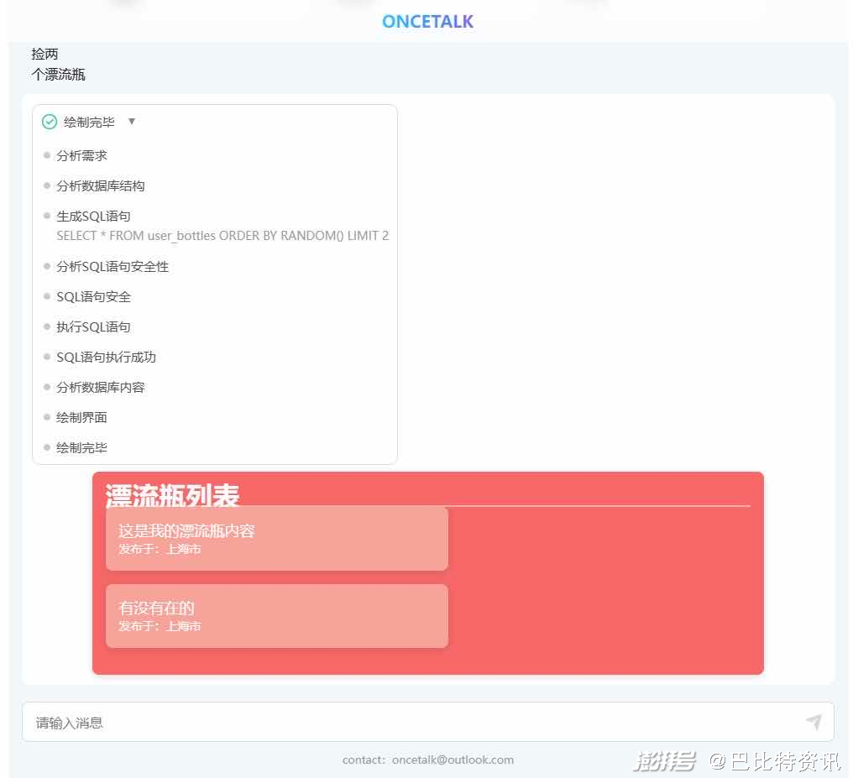The image size is (853, 778).
Task: Click the bullet dot beside 执行SQL语句
Action: [x=47, y=327]
